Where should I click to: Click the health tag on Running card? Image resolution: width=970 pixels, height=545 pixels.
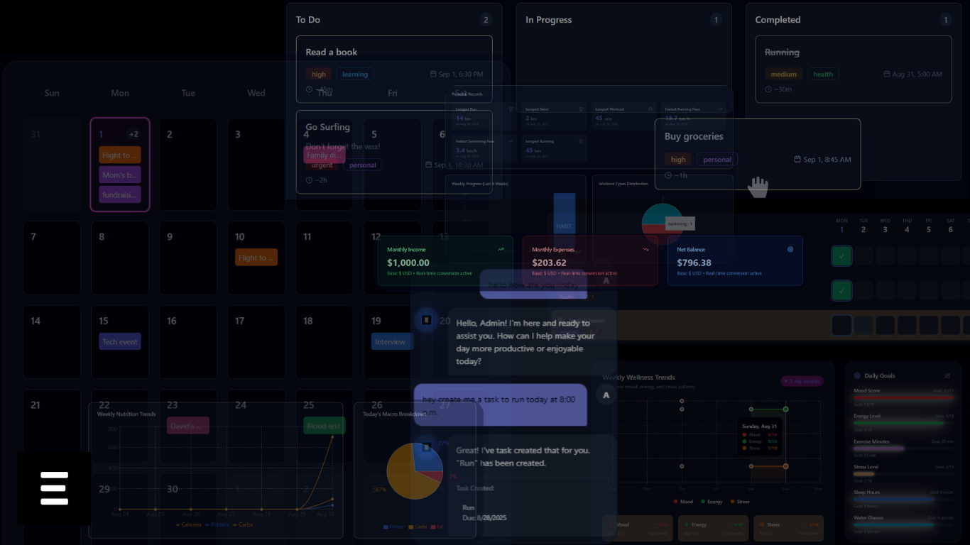coord(823,74)
